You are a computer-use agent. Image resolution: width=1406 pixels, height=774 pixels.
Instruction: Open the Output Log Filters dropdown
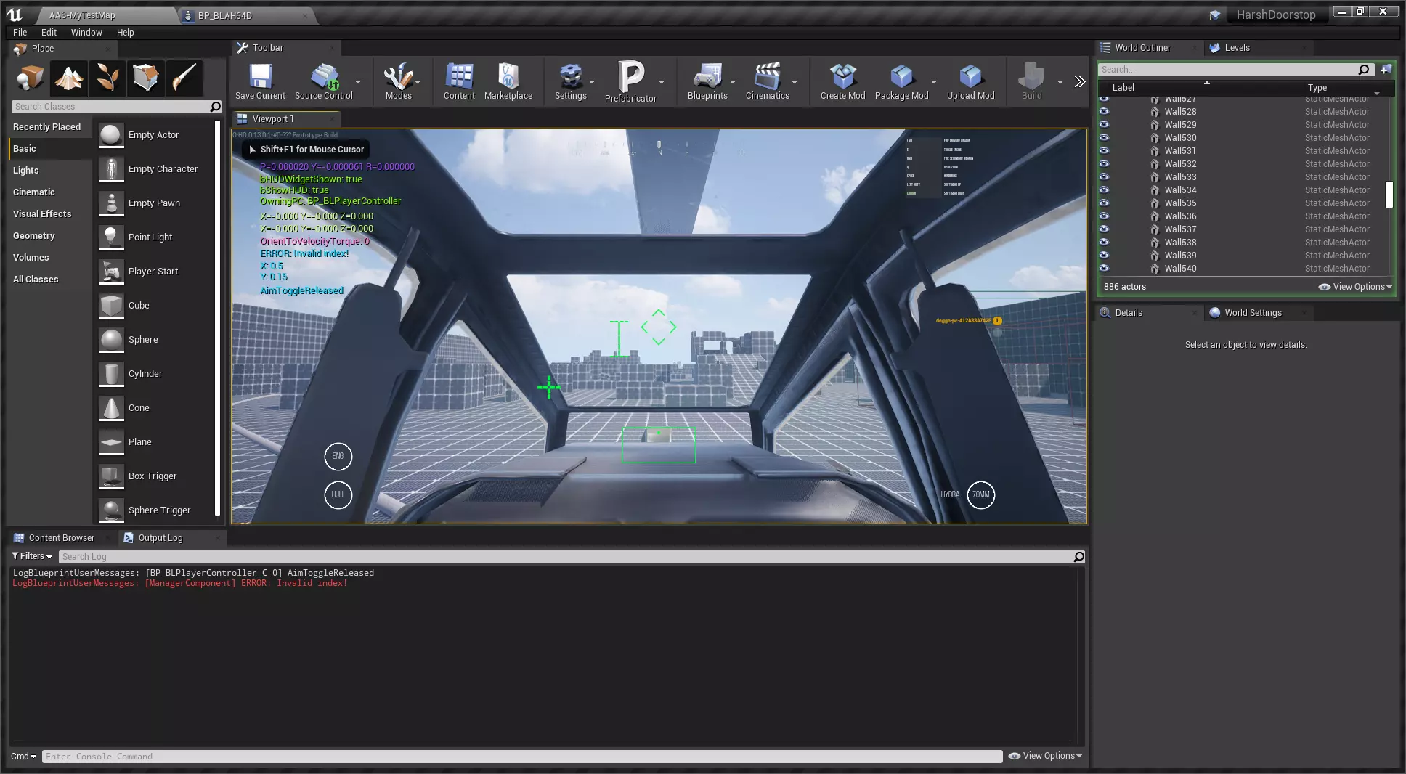point(32,556)
